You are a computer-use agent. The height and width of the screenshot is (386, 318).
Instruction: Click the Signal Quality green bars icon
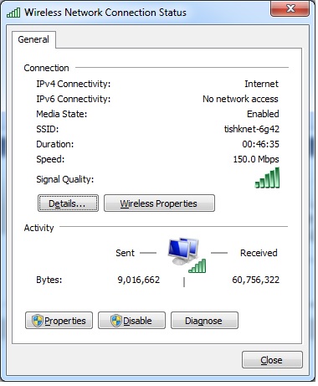267,178
